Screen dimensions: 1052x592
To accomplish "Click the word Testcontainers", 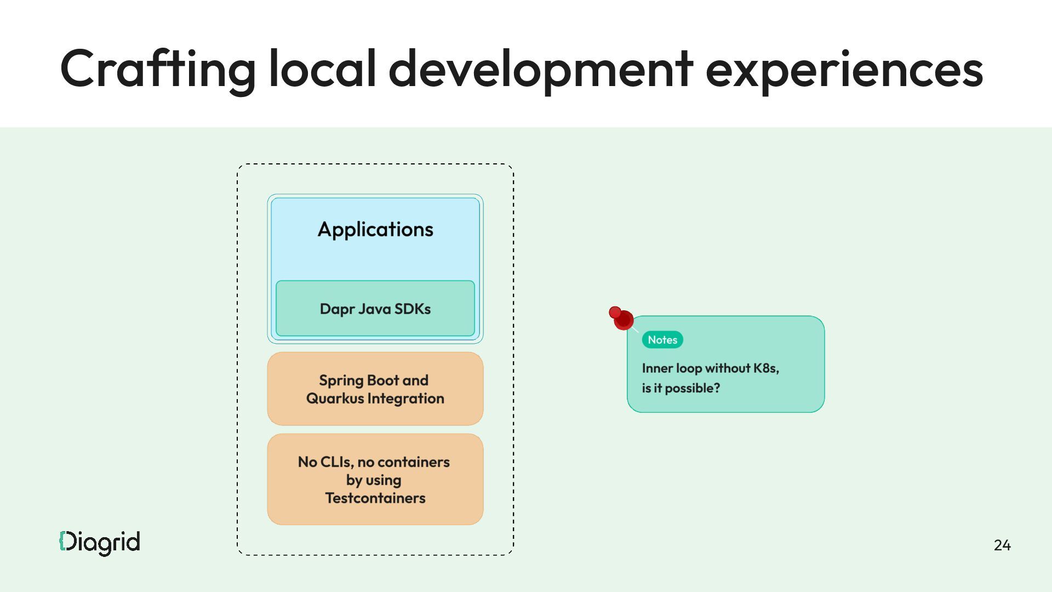I will tap(375, 498).
